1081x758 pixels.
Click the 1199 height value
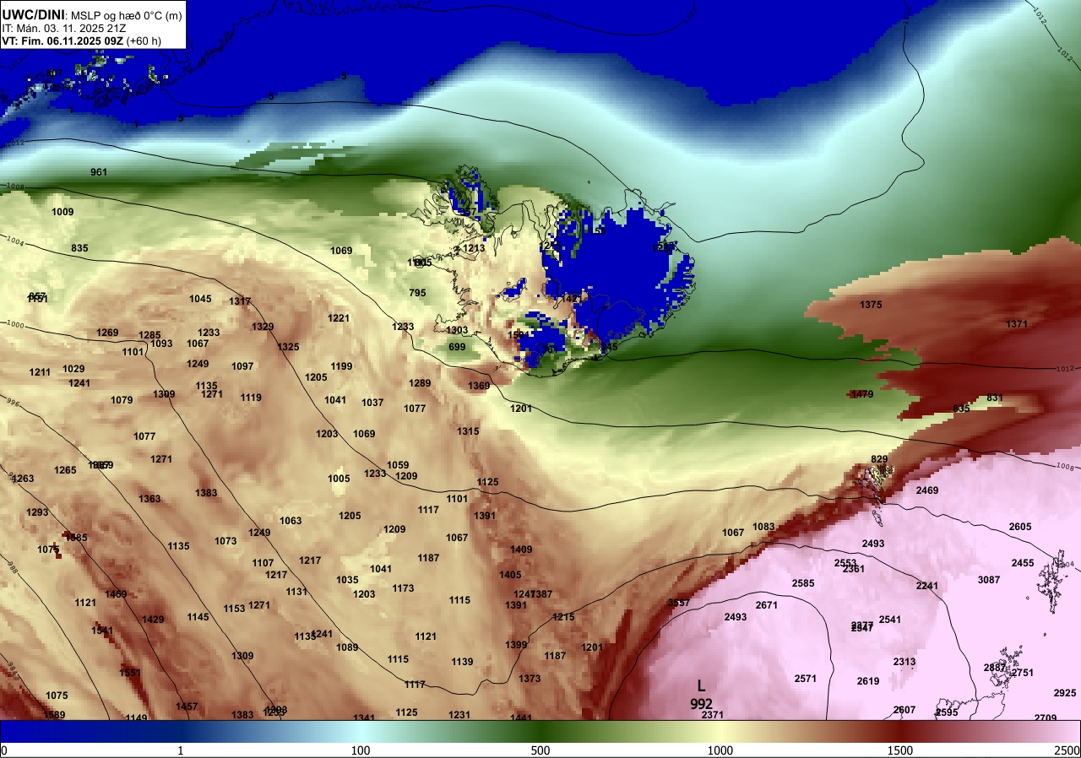(341, 366)
